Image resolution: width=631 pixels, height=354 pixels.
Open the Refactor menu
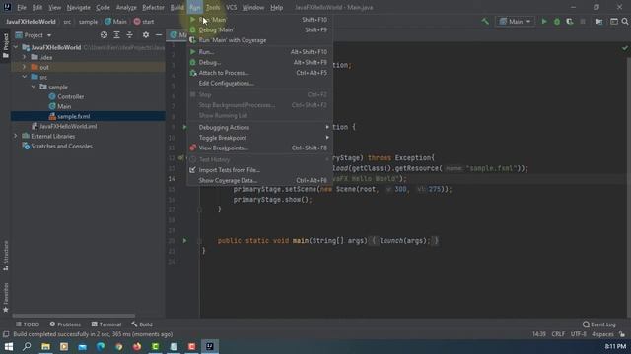coord(153,7)
